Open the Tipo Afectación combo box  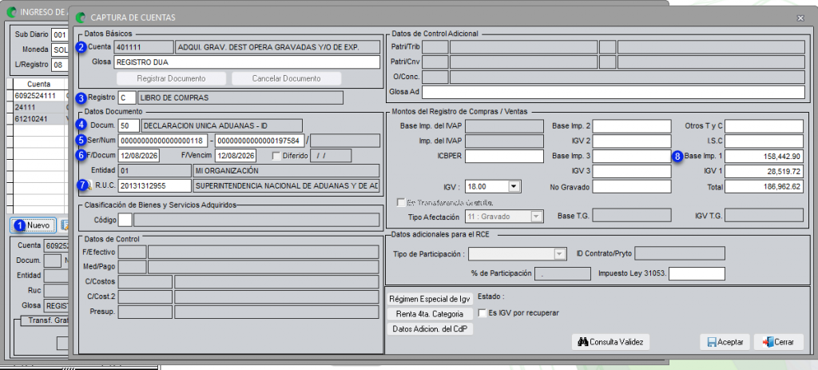click(535, 216)
